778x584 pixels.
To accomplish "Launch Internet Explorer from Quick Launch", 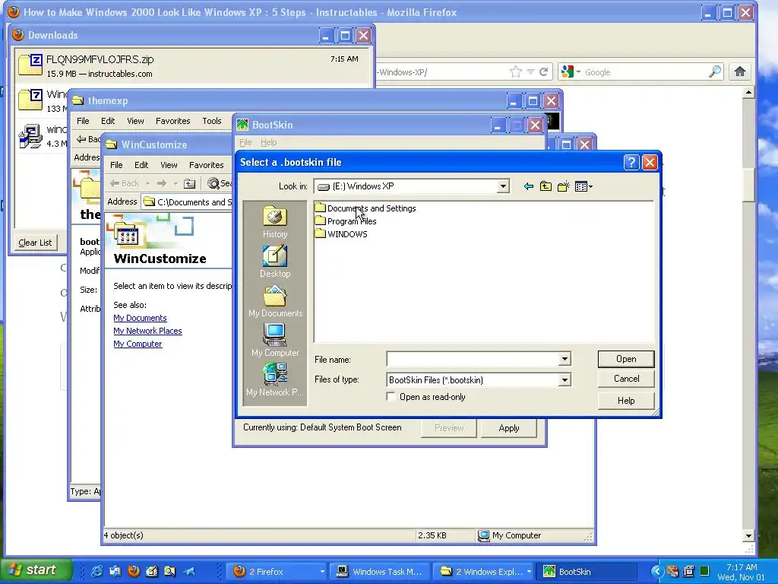I will [96, 571].
